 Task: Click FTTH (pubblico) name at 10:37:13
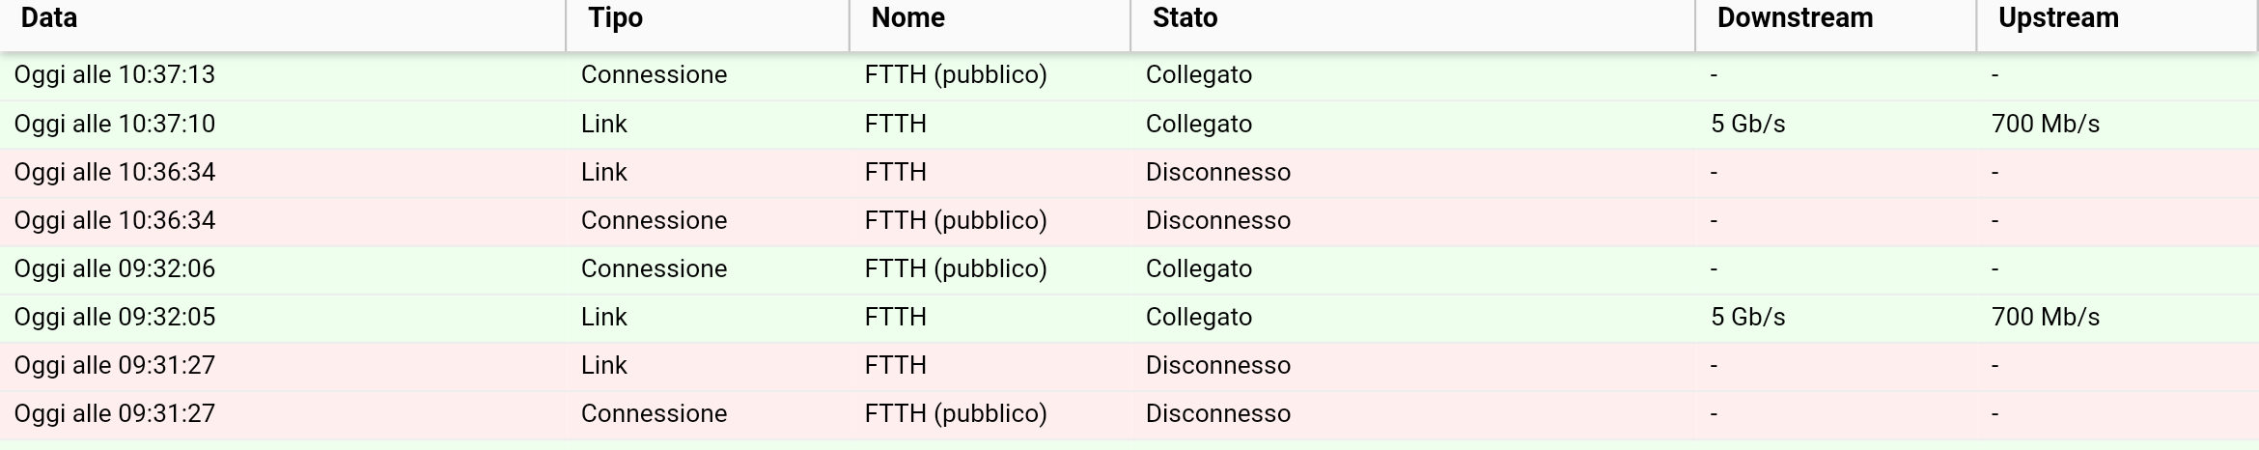[956, 75]
